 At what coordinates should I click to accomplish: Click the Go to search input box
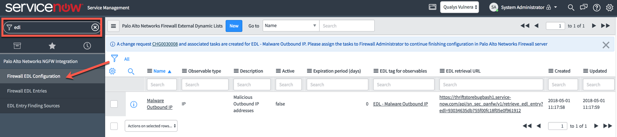(x=347, y=26)
